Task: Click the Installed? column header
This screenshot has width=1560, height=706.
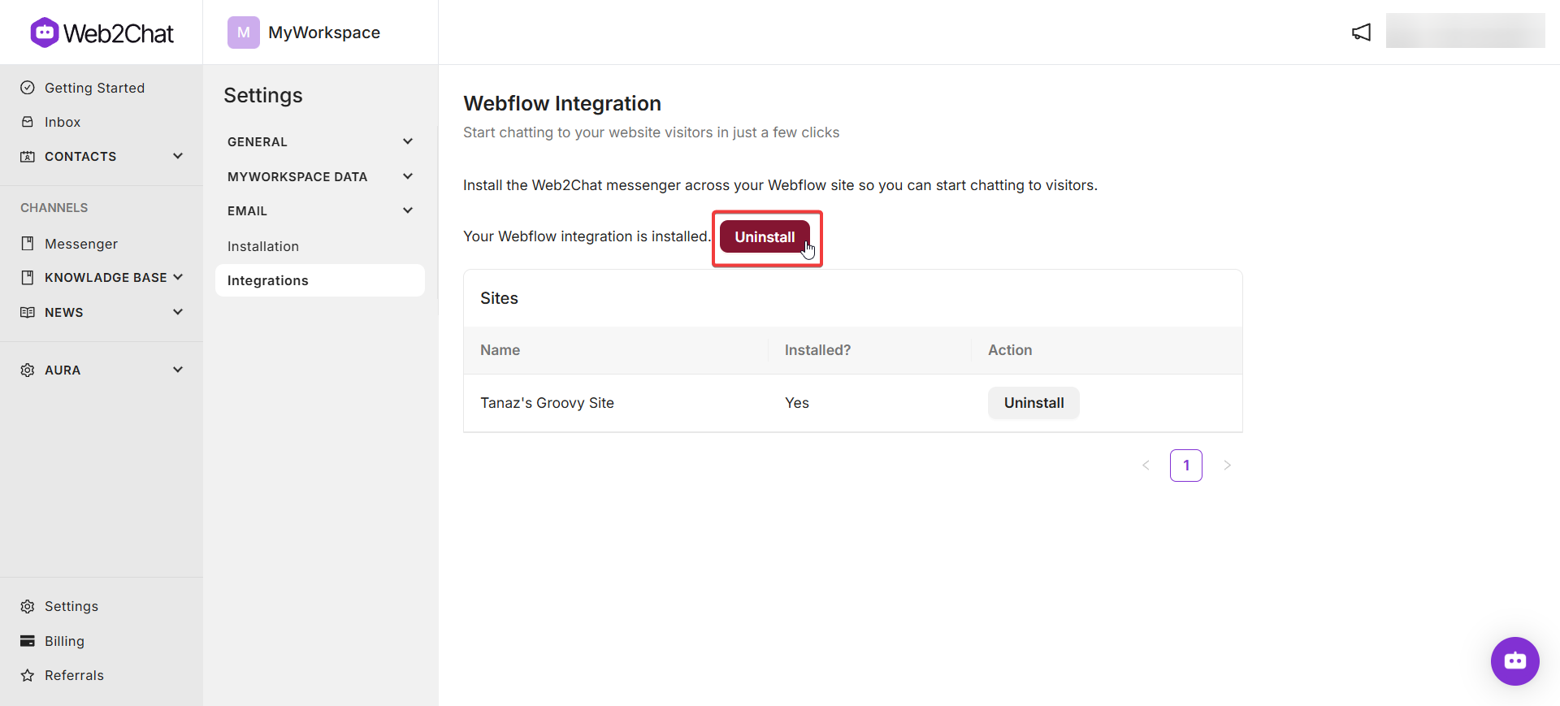Action: coord(817,350)
